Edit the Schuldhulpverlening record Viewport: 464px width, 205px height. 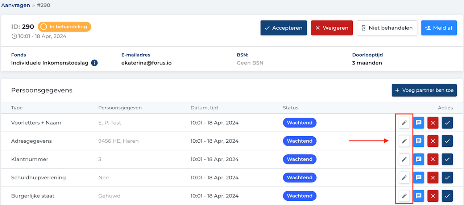(404, 177)
